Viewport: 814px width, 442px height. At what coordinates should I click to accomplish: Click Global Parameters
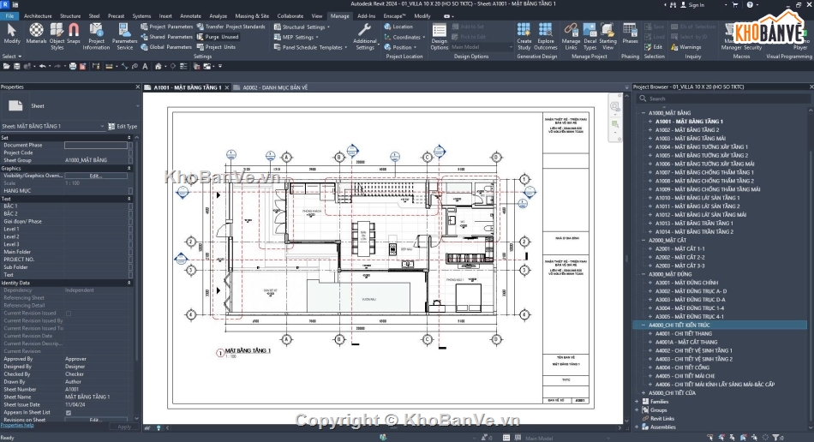point(166,47)
